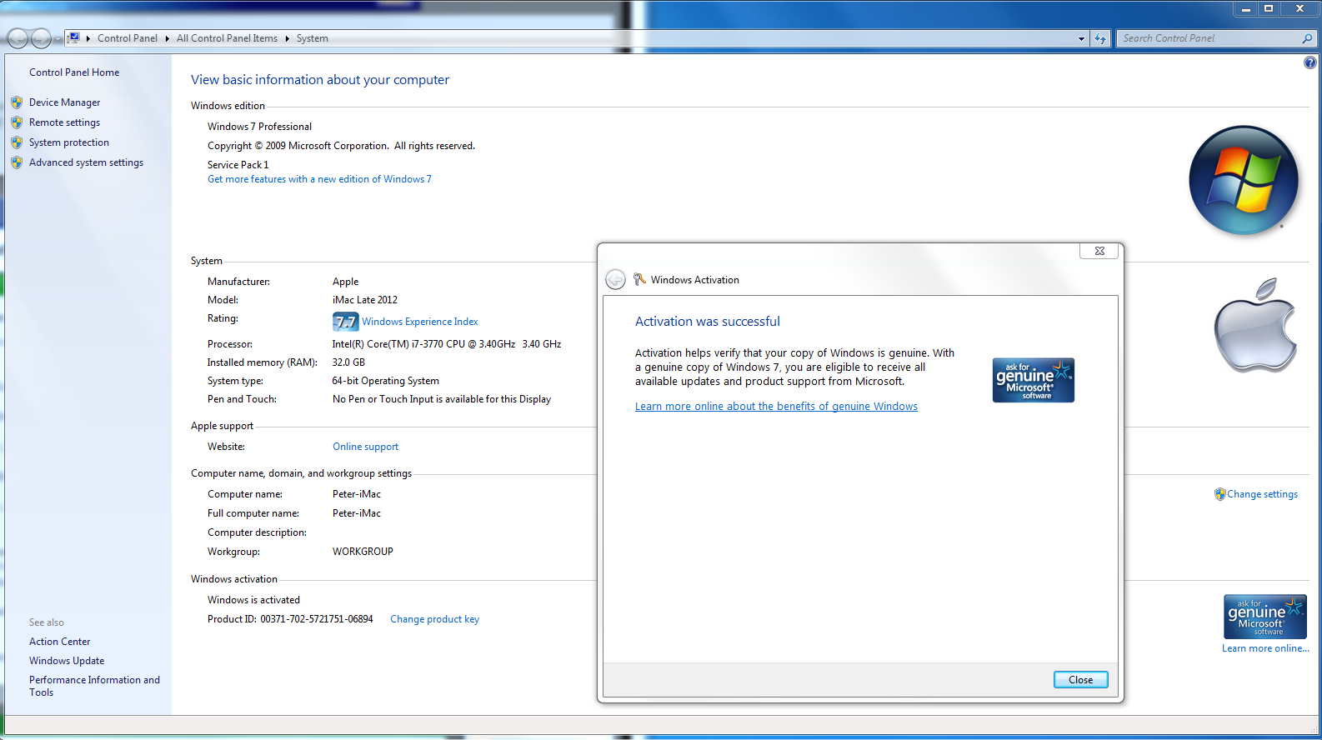
Task: Open Action Center from See also
Action: click(x=60, y=642)
